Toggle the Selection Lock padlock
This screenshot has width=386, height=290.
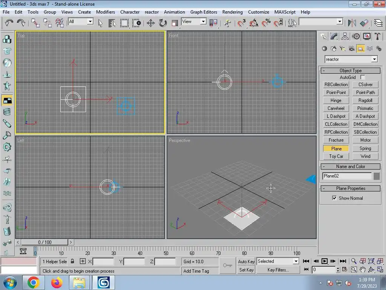click(x=72, y=261)
